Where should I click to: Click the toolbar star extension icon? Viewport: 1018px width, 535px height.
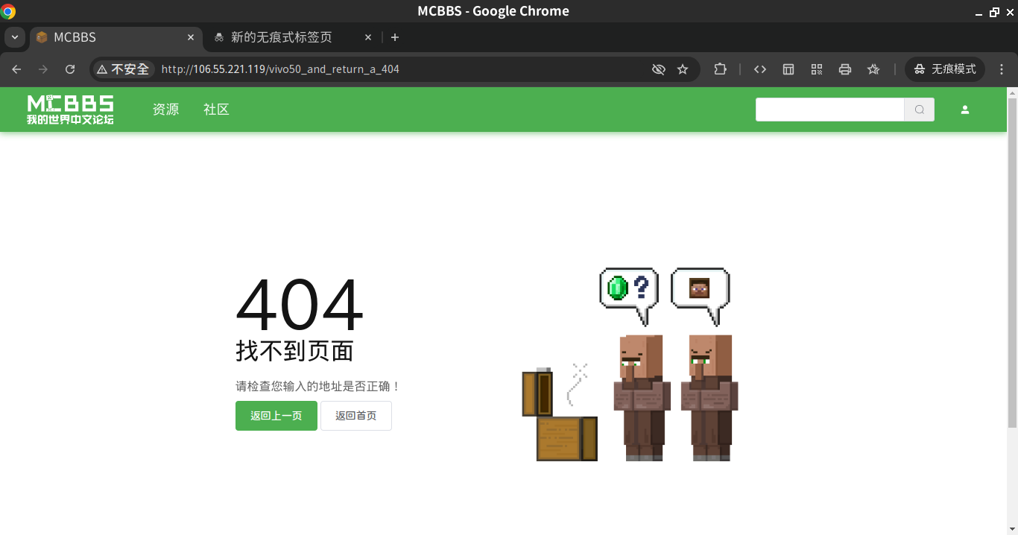click(873, 69)
